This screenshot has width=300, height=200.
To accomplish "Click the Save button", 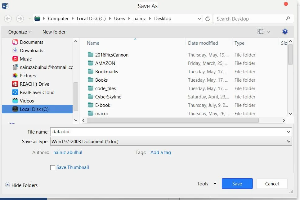I will (x=237, y=184).
